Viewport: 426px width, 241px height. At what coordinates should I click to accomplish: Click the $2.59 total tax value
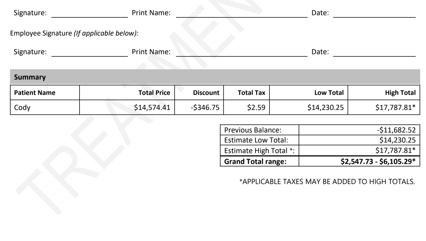coord(256,107)
